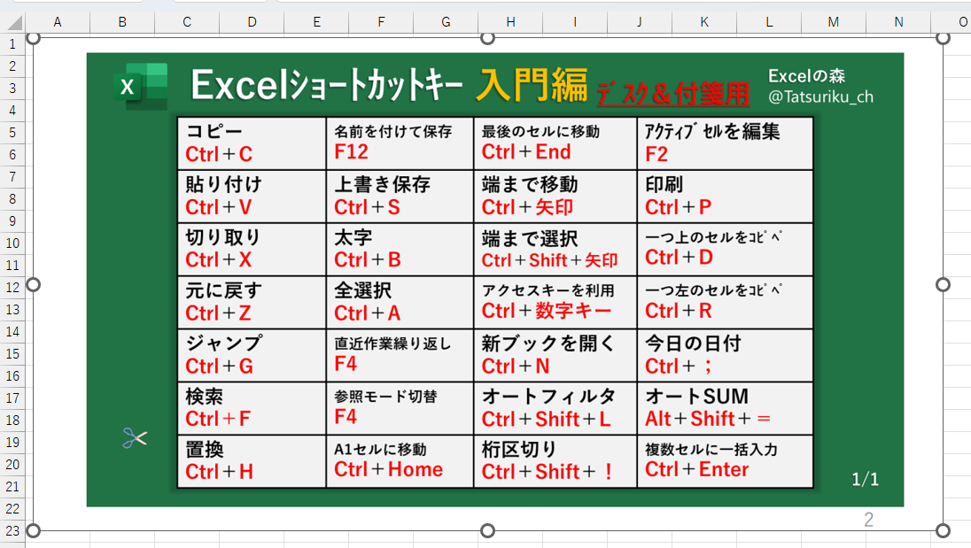Click the "Ctrl＋Home" shortcut text
971x548 pixels.
388,469
